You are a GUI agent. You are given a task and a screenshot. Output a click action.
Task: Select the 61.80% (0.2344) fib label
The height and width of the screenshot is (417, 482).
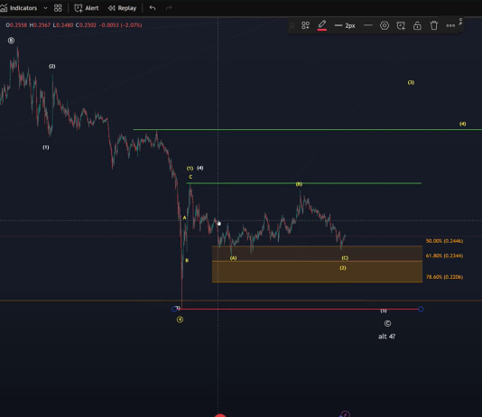pyautogui.click(x=444, y=255)
